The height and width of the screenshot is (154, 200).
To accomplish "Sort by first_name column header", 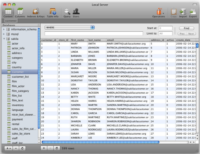I will [x=79, y=40].
